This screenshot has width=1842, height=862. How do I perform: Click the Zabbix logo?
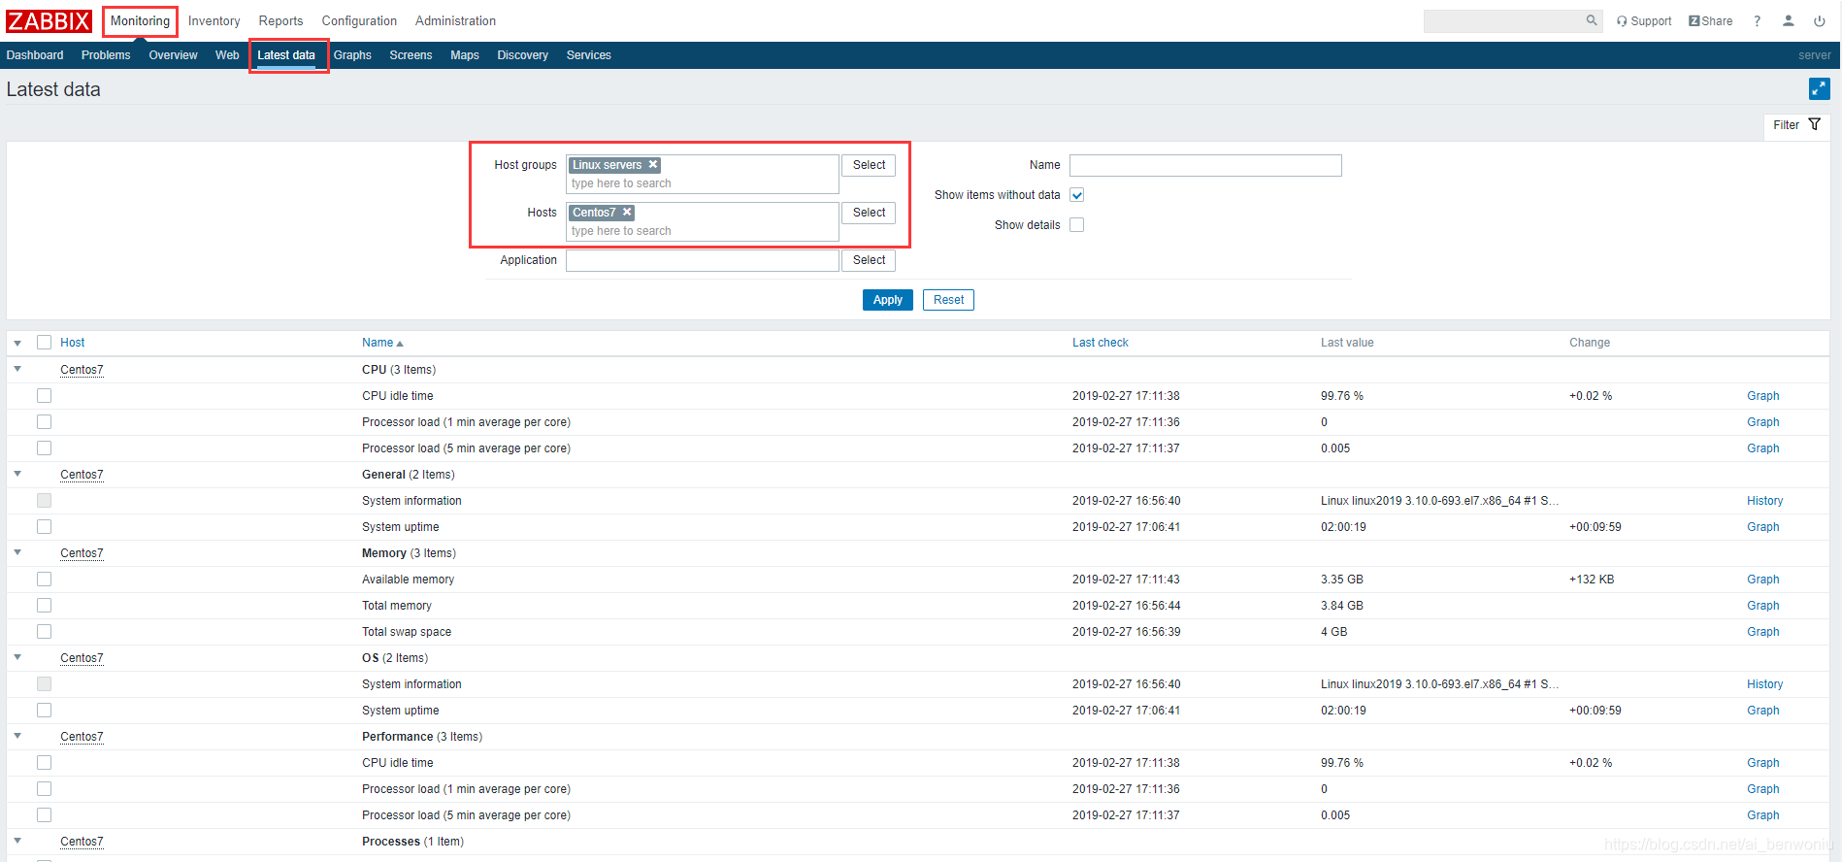[49, 20]
